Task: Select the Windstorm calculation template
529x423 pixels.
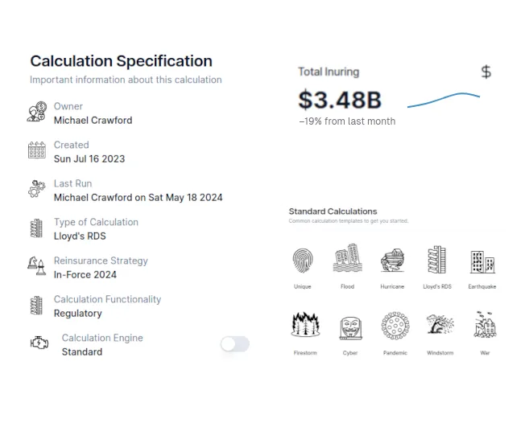Action: [x=440, y=326]
